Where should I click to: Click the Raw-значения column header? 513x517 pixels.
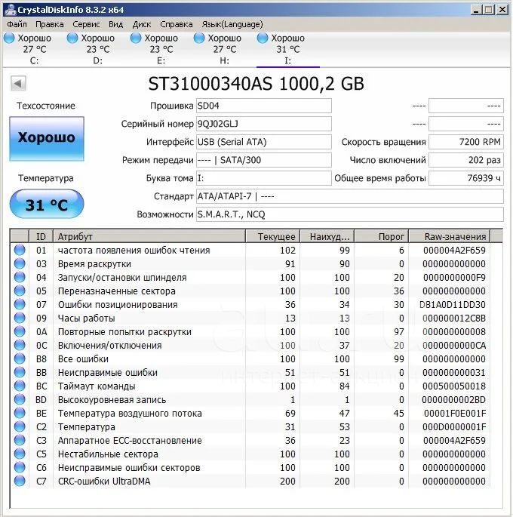(x=450, y=236)
